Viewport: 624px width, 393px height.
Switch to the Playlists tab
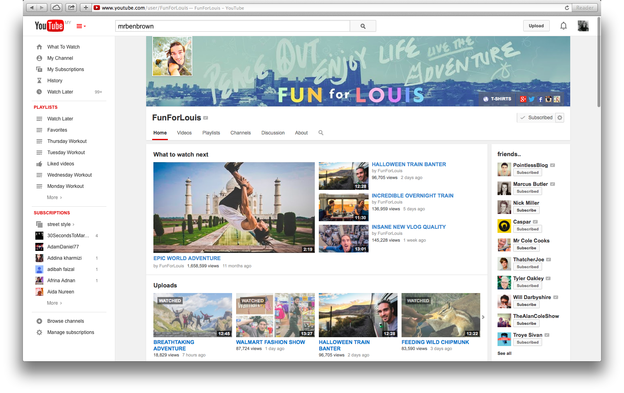(x=211, y=133)
